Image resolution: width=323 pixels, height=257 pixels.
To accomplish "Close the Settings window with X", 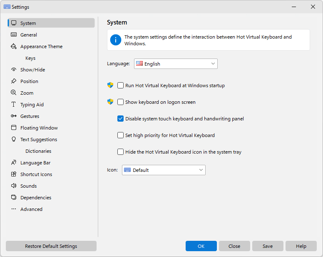I will (313, 7).
